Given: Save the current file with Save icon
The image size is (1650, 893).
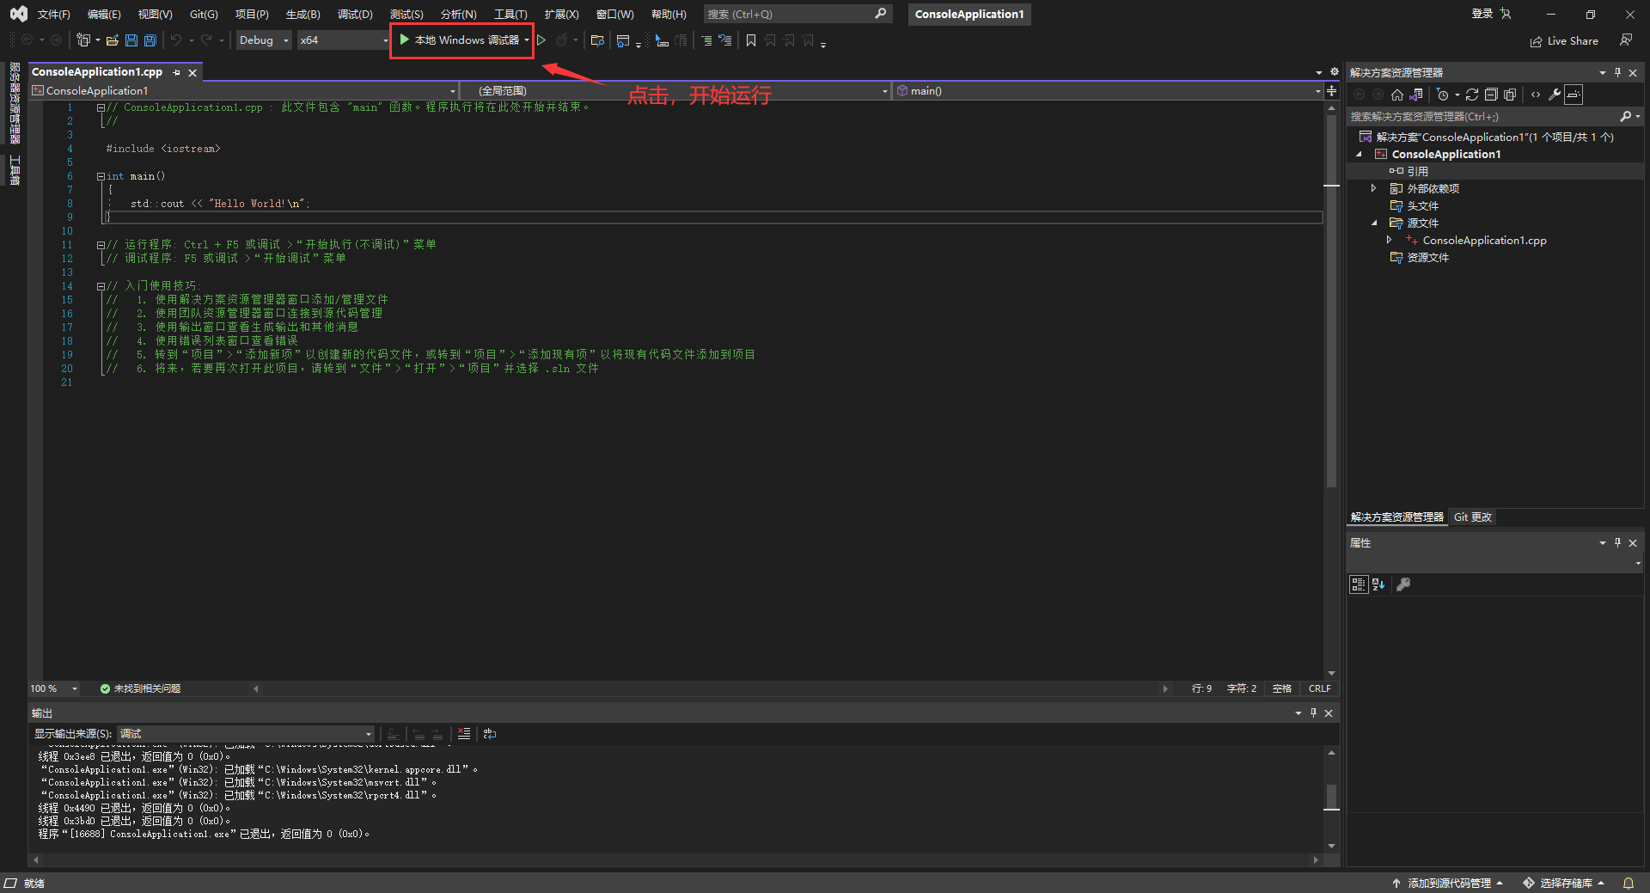Looking at the screenshot, I should 131,40.
